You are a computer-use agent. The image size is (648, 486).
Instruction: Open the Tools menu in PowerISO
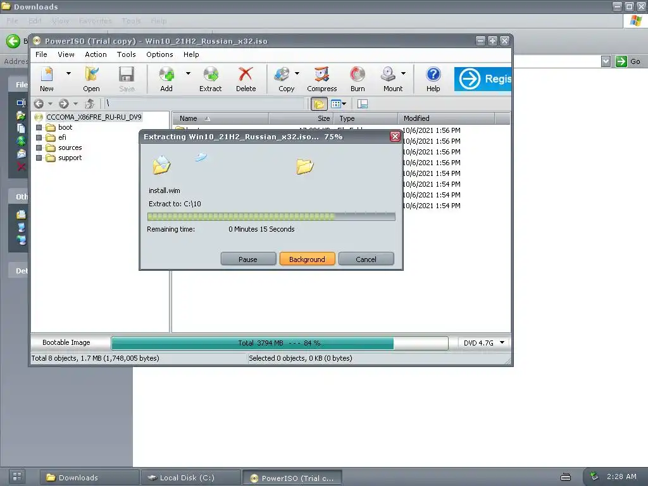tap(127, 54)
